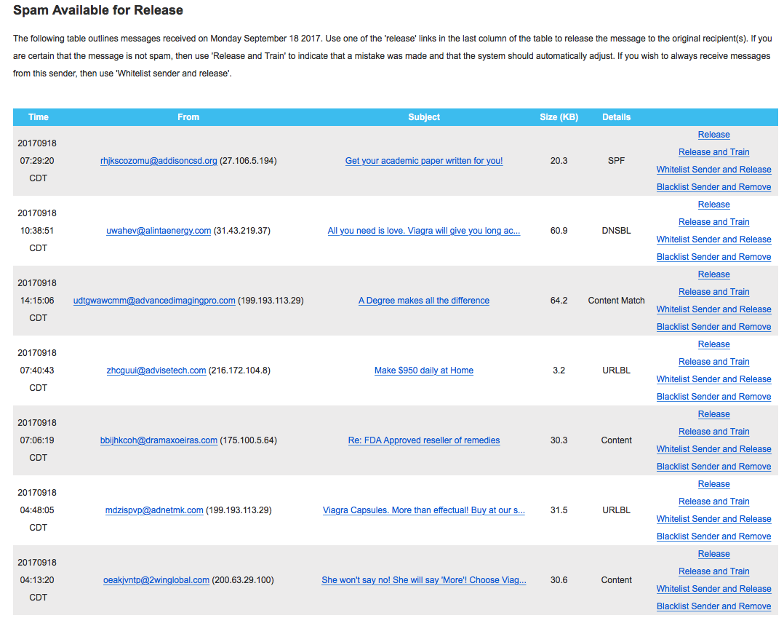Whitelist Sender and Release for 2winglobal.com message
This screenshot has width=784, height=618.
713,590
